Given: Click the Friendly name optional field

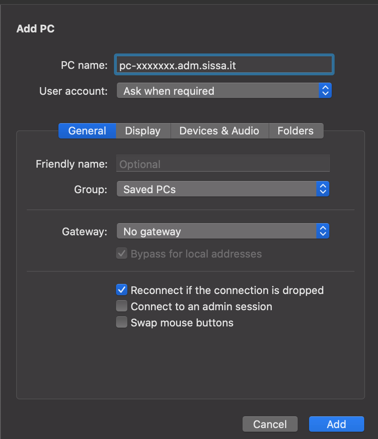Looking at the screenshot, I should coord(223,164).
